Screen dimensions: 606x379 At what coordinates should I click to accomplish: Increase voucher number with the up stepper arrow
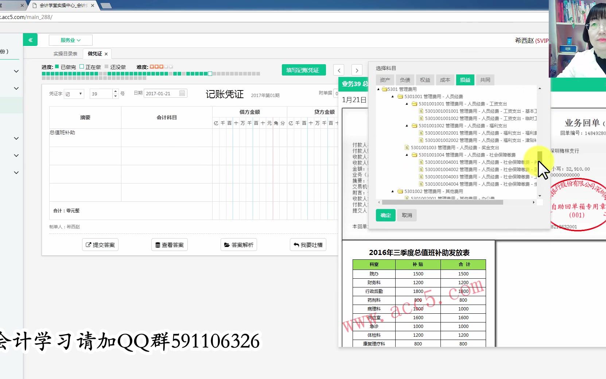pyautogui.click(x=116, y=91)
